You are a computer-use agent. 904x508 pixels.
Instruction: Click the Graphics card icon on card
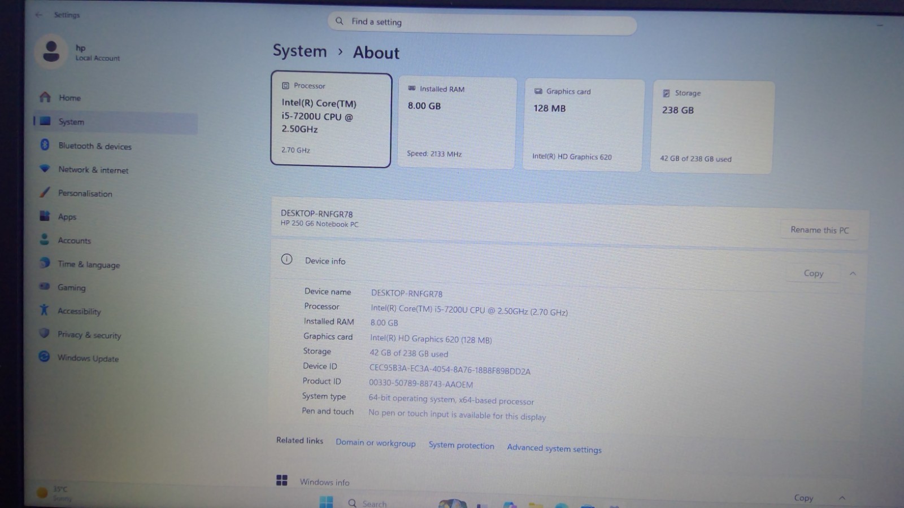538,91
